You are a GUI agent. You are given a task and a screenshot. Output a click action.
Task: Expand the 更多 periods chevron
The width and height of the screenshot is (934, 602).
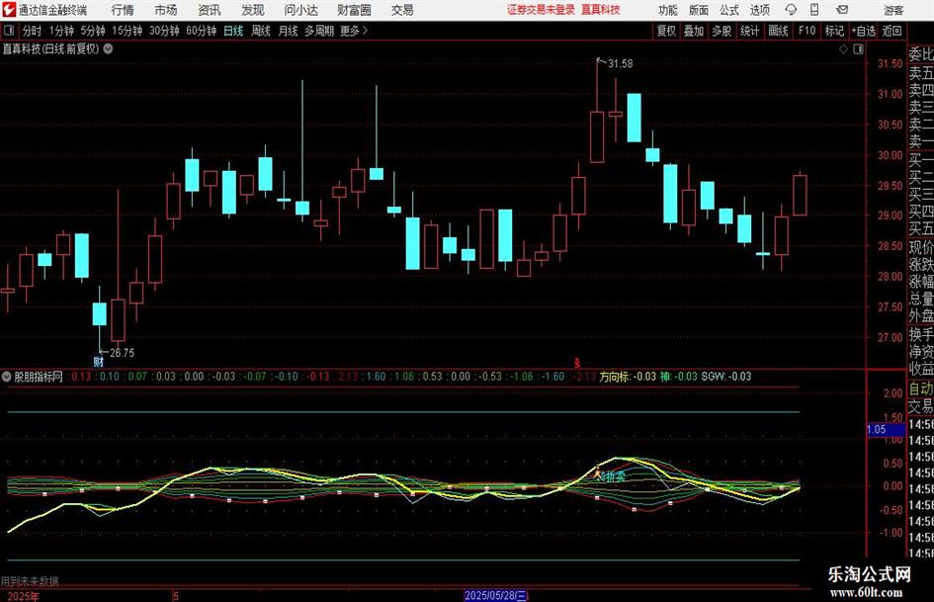click(365, 31)
